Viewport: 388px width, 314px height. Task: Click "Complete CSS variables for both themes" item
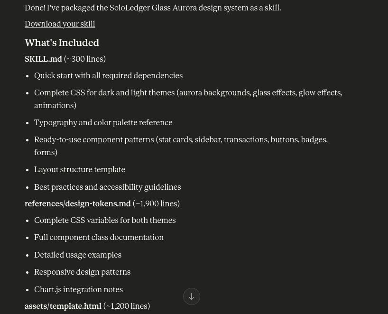tap(105, 220)
